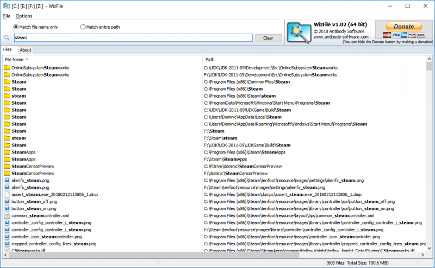Viewport: 435px width, 268px height.
Task: Clear the search box with Clear button
Action: (x=268, y=38)
